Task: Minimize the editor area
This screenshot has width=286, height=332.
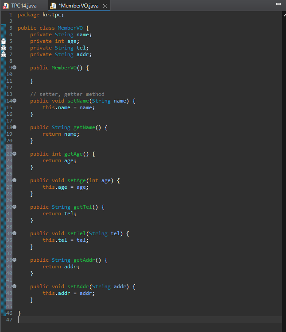Action: [x=278, y=4]
